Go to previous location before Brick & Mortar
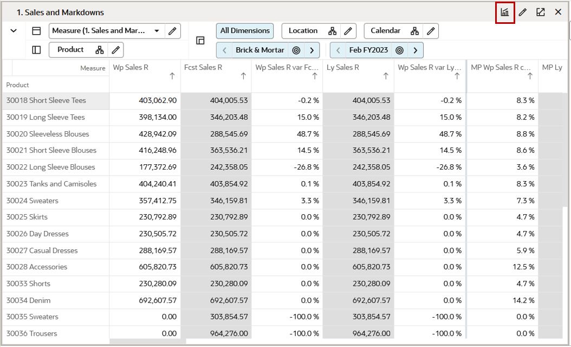The image size is (571, 347). pyautogui.click(x=225, y=50)
